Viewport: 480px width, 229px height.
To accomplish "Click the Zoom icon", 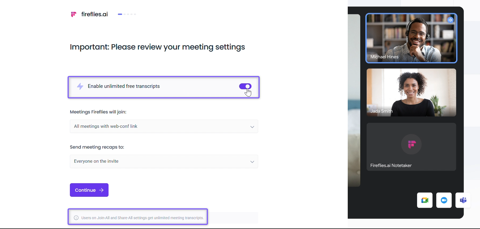I will (444, 200).
